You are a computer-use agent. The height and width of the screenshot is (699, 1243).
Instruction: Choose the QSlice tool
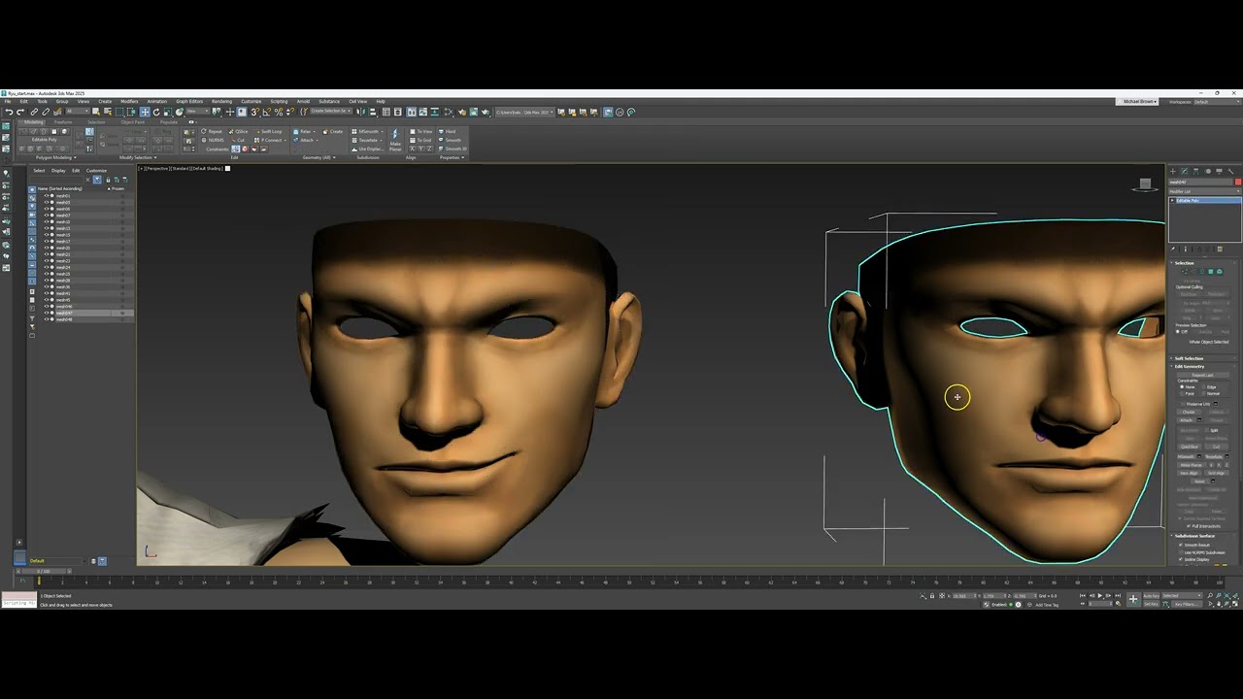pyautogui.click(x=239, y=131)
